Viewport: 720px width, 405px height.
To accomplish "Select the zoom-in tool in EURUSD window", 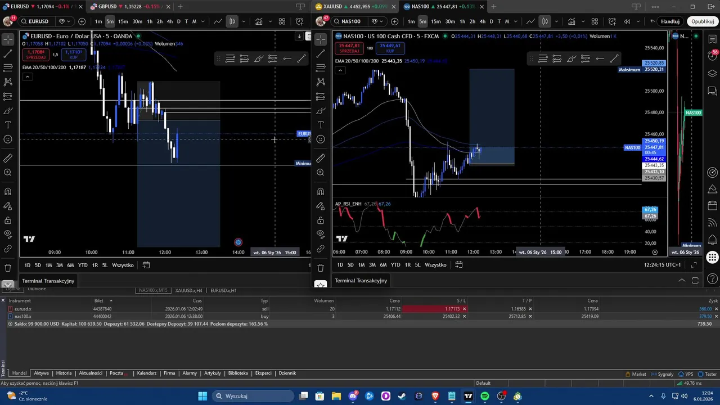I will pyautogui.click(x=8, y=173).
